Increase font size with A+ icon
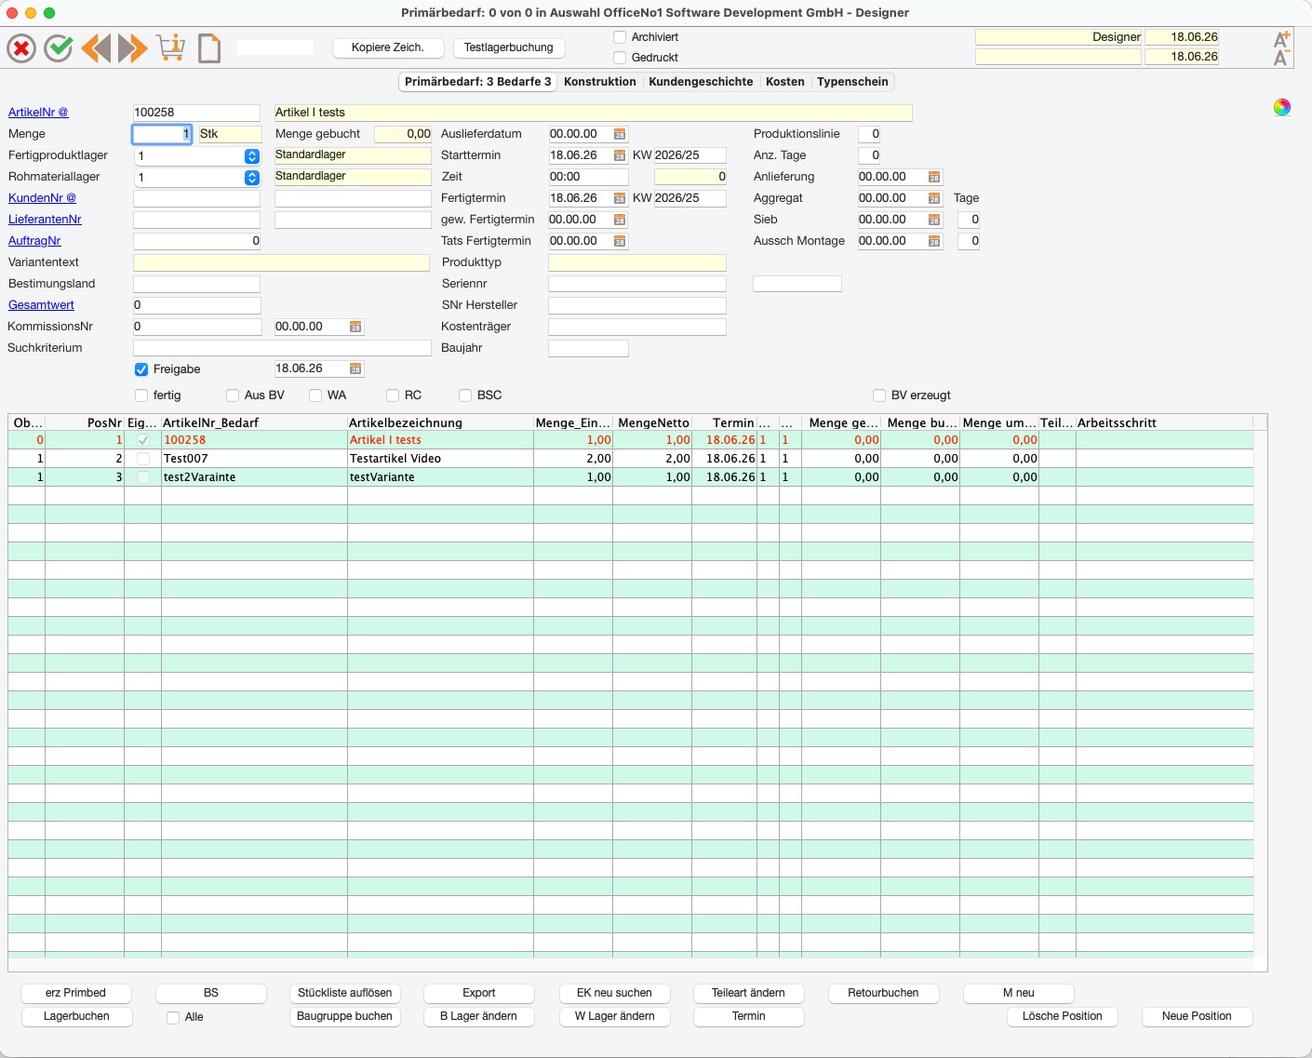This screenshot has width=1312, height=1058. click(1281, 39)
